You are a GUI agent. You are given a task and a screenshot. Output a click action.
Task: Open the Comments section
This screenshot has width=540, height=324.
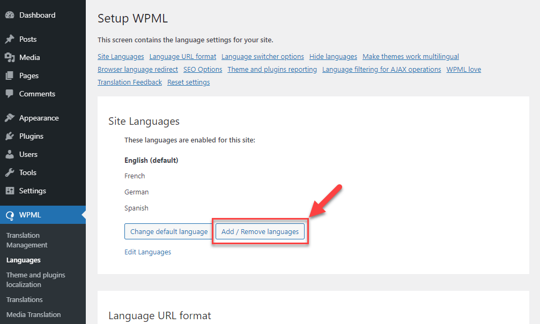tap(37, 94)
